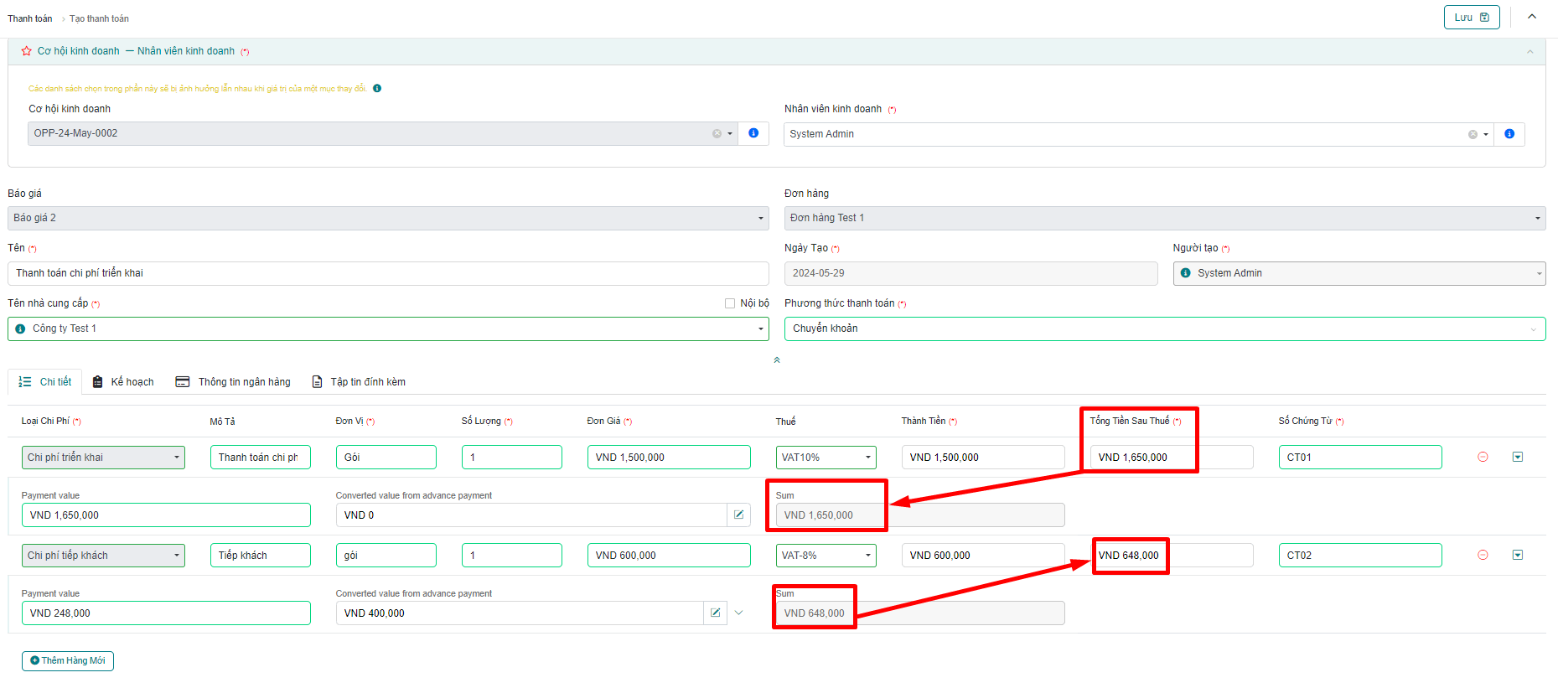
Task: Open the Phương thức thanh toán dropdown
Action: 1164,329
